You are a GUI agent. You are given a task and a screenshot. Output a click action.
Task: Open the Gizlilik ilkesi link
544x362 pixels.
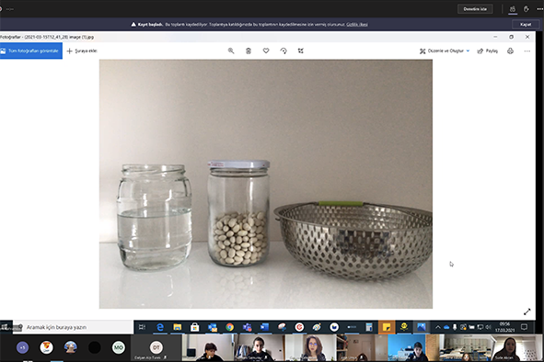(x=357, y=24)
